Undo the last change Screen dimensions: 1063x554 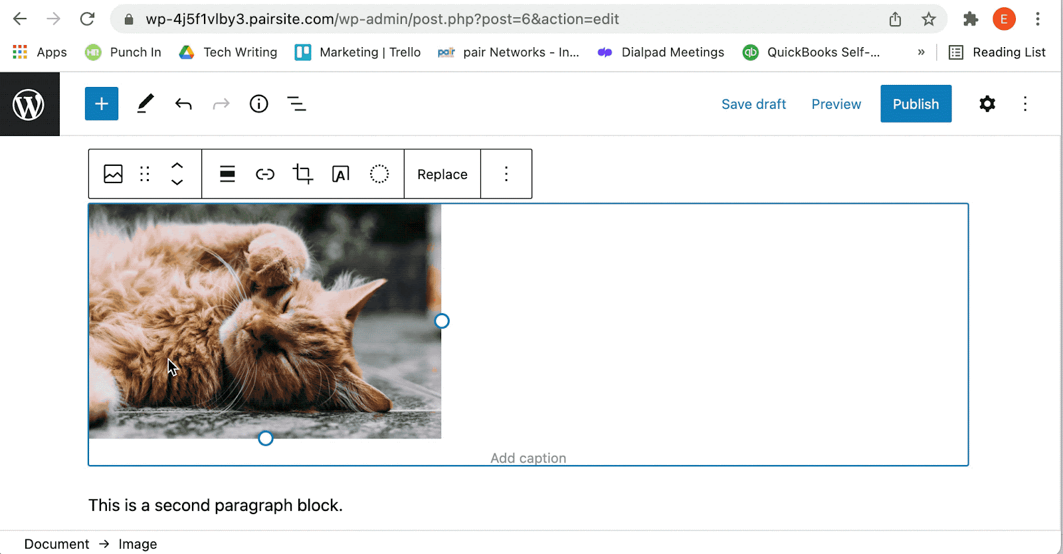[183, 104]
